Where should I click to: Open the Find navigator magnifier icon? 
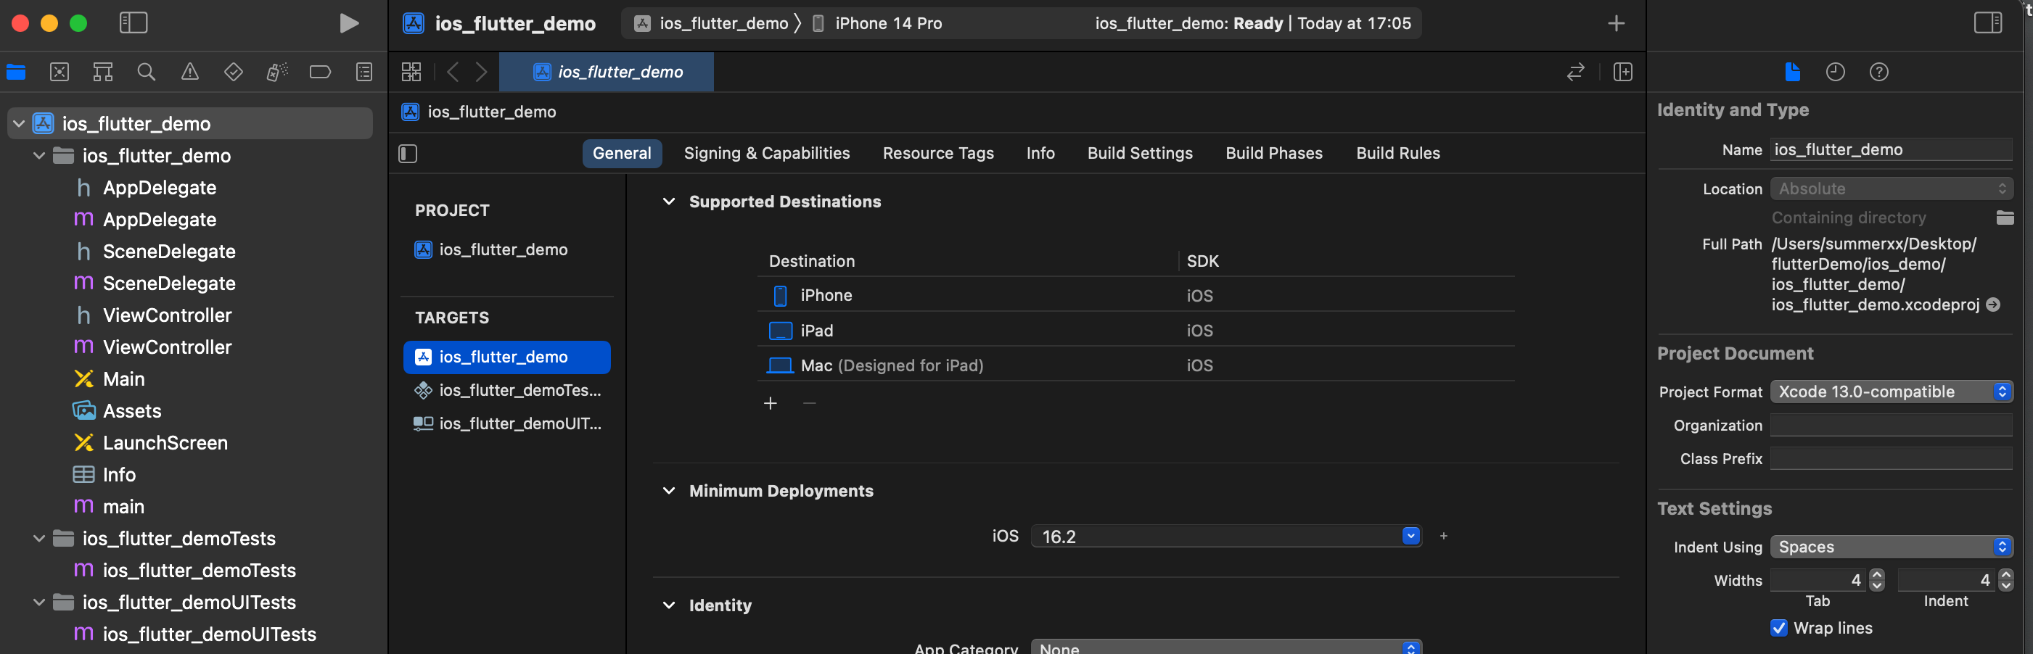coord(146,72)
